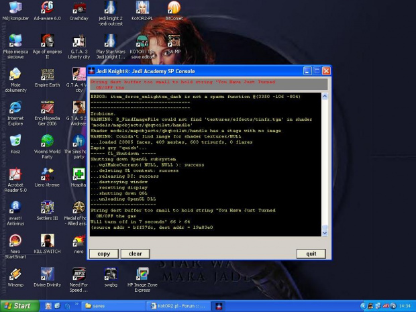Select Acrobat Reader 5.0 icon
416x312 pixels.
15,180
